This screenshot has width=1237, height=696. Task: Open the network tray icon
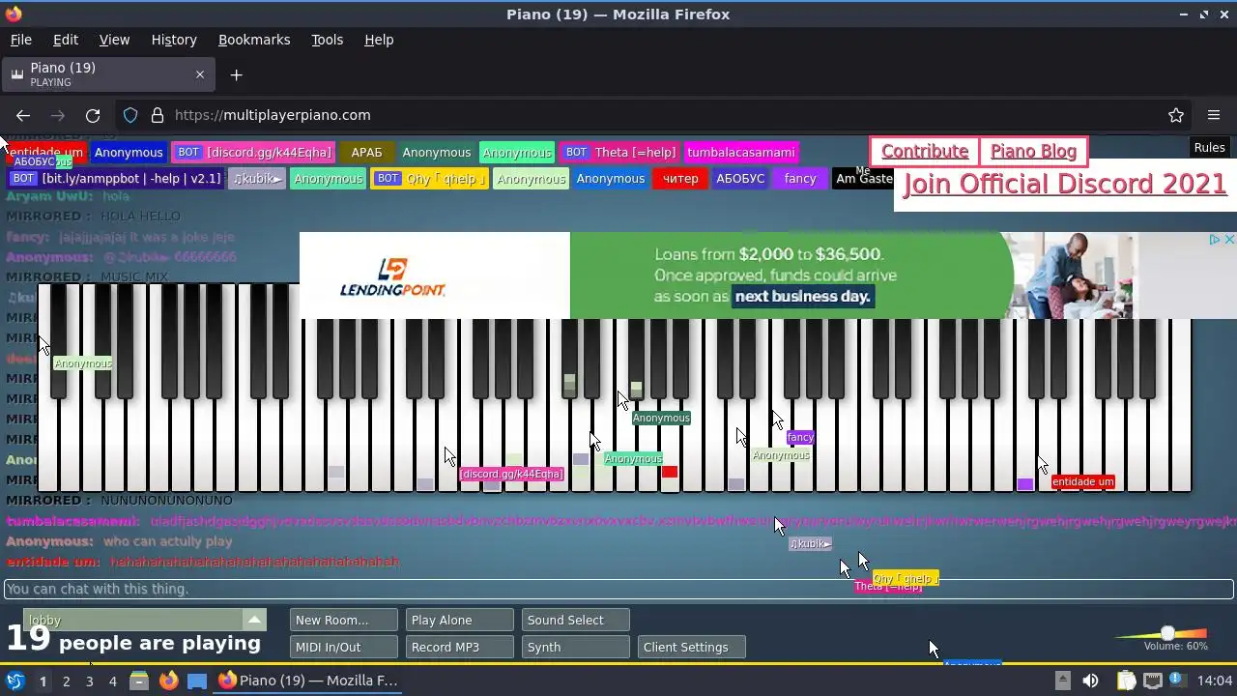tap(1153, 681)
